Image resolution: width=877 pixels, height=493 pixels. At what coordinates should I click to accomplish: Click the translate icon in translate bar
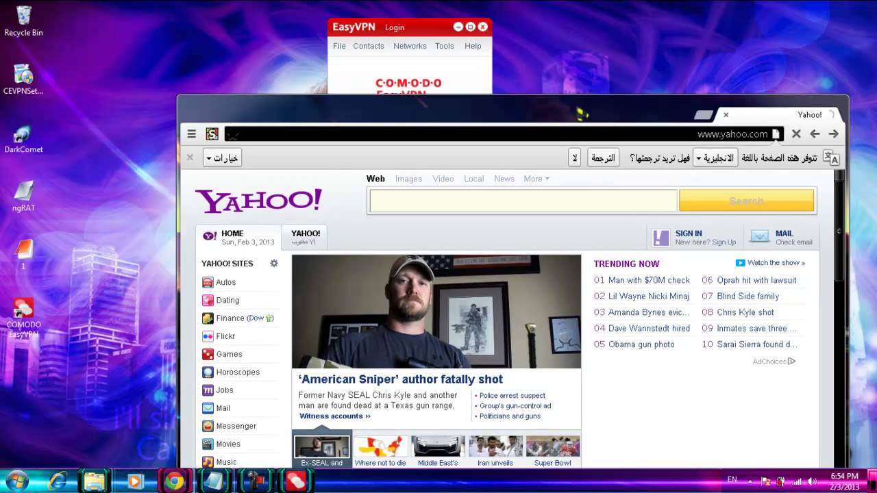coord(831,157)
